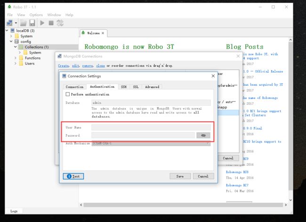Click the Functions folder icon

[21, 58]
